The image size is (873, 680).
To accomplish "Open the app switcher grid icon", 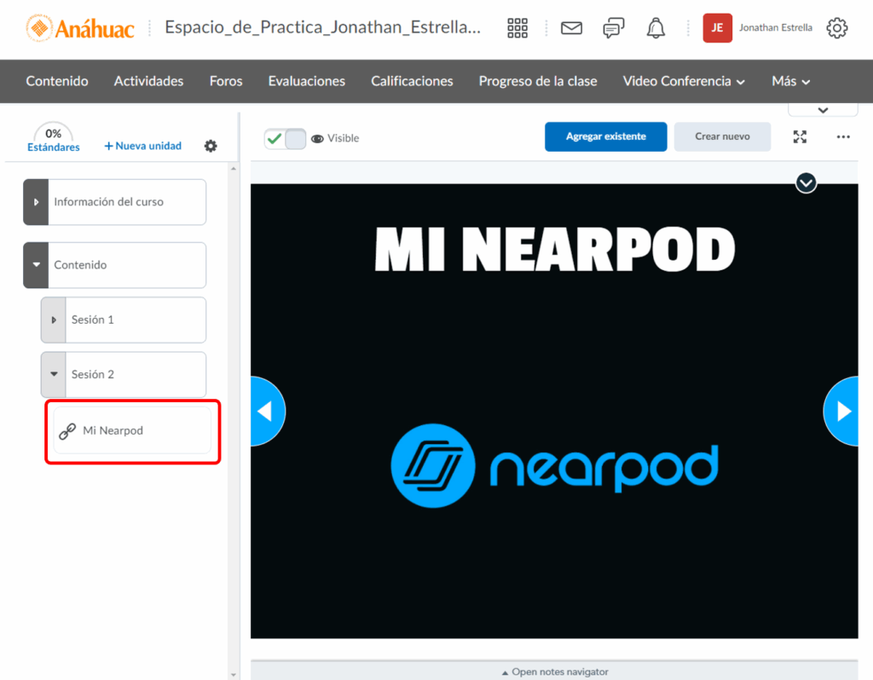I will click(517, 28).
